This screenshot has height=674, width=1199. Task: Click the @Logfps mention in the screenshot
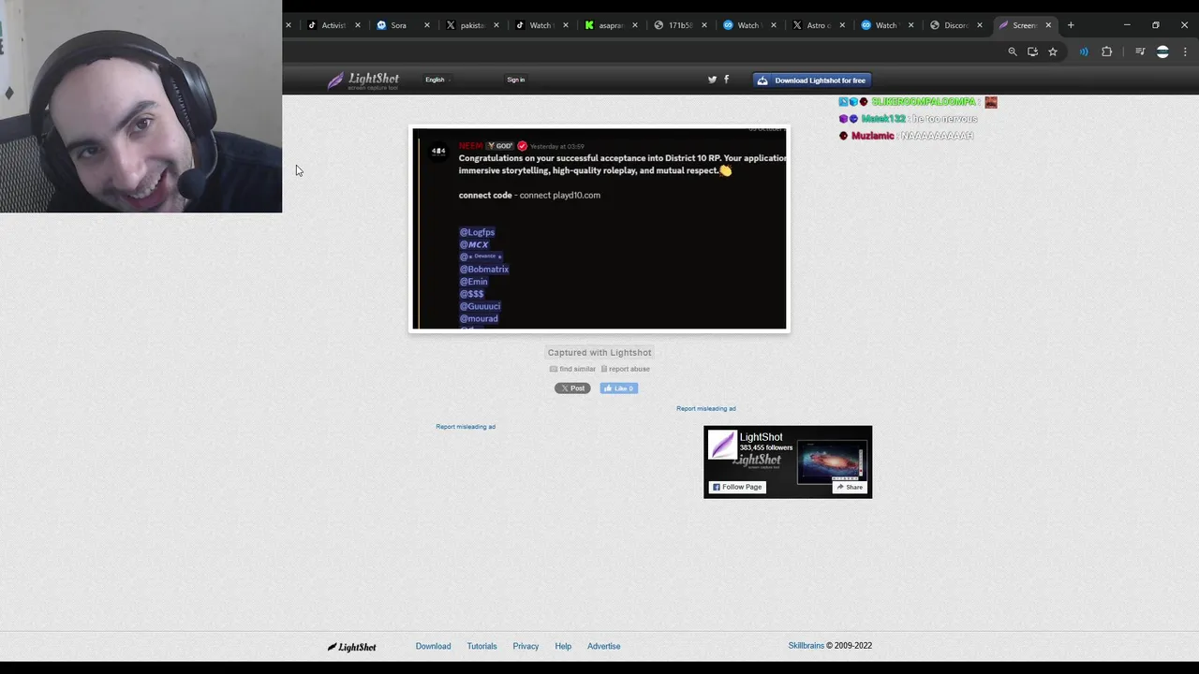point(477,232)
